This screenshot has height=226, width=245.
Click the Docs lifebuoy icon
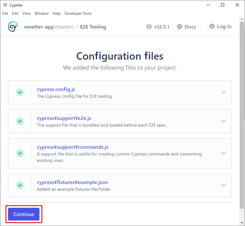(x=180, y=27)
